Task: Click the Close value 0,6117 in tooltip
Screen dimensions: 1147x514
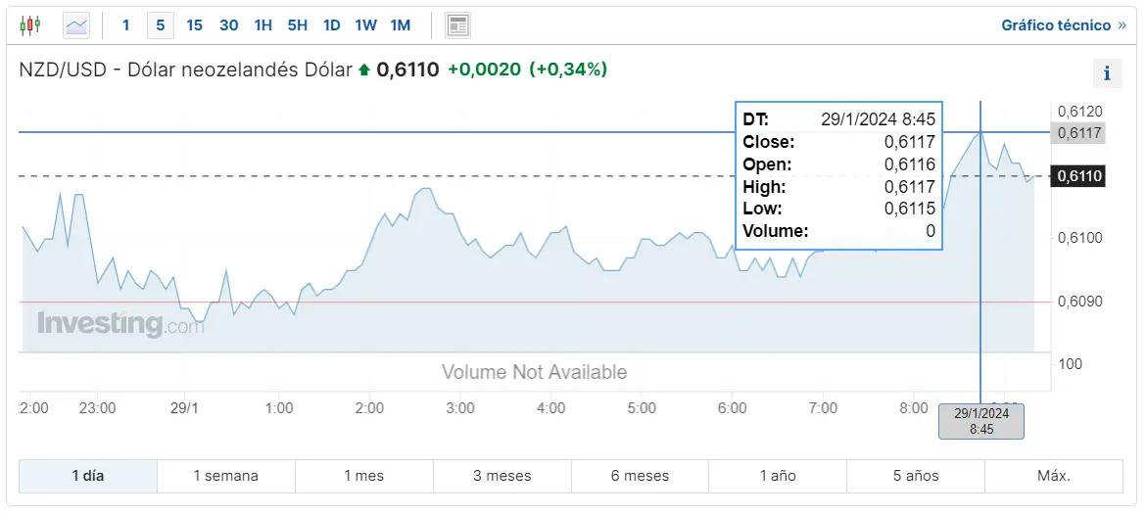Action: (x=909, y=142)
